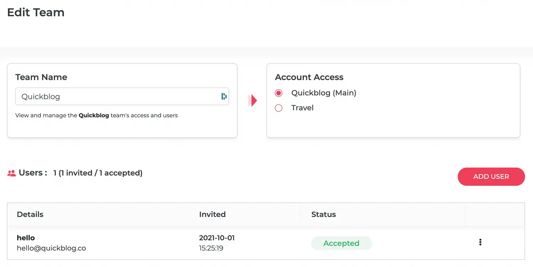Click the Edit Team page title
The width and height of the screenshot is (533, 267).
coord(36,12)
